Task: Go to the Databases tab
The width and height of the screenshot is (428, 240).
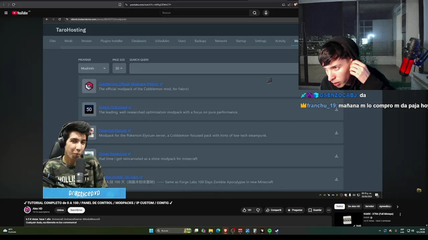Action: click(139, 41)
